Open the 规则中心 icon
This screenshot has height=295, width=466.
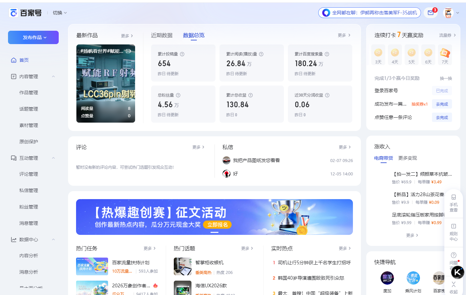point(454,226)
